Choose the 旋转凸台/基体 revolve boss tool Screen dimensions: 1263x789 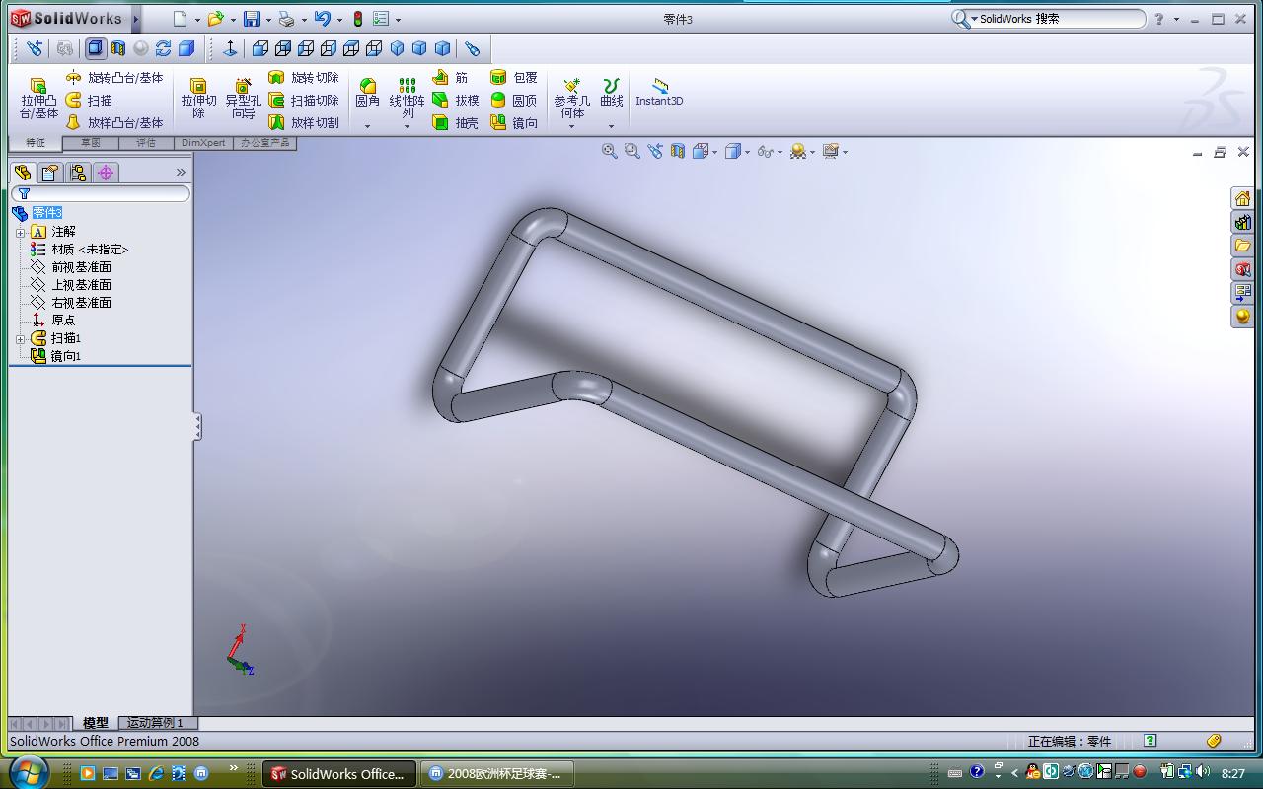114,77
